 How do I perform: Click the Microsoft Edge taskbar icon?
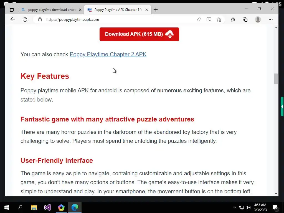tap(75, 207)
